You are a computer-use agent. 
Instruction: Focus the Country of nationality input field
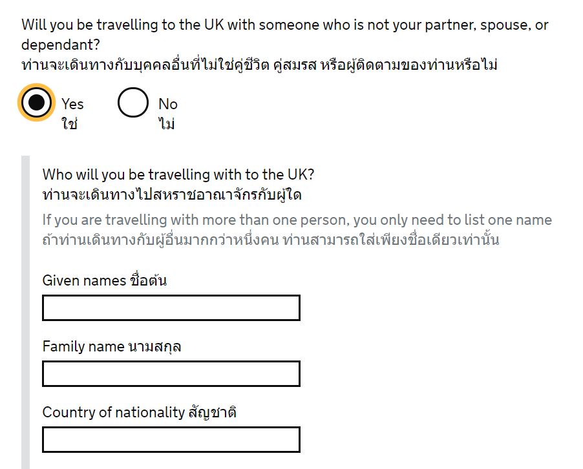[171, 440]
